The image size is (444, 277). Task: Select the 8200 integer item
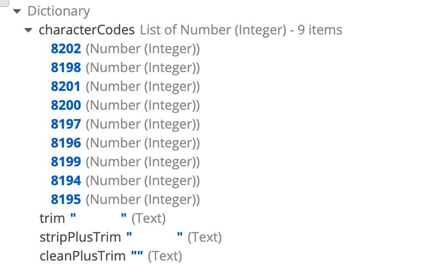[x=66, y=105]
